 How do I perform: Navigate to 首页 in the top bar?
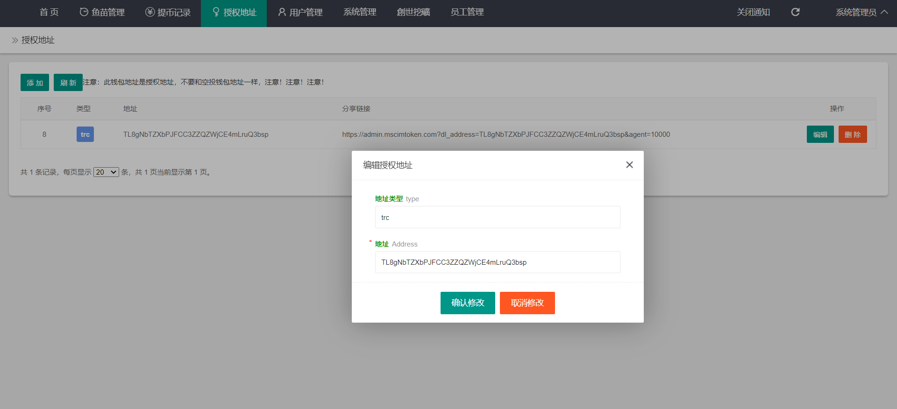pos(49,12)
